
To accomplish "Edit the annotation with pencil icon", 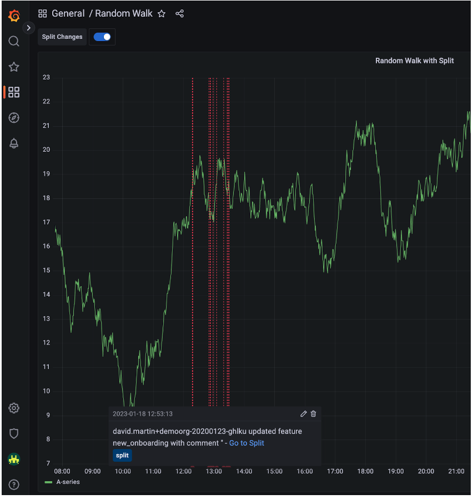I will (x=303, y=414).
